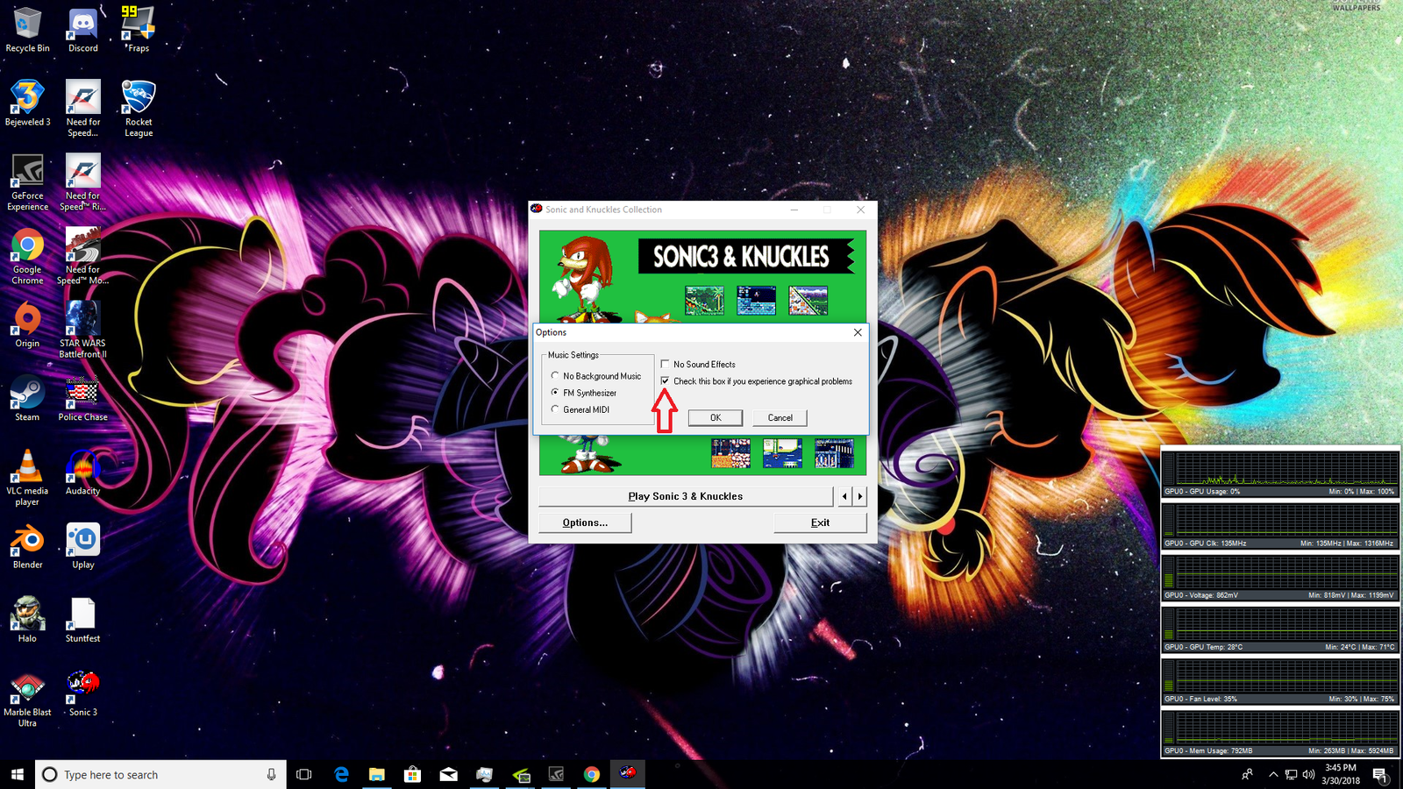Cancel the Options dialog
This screenshot has height=789, width=1403.
click(x=780, y=418)
